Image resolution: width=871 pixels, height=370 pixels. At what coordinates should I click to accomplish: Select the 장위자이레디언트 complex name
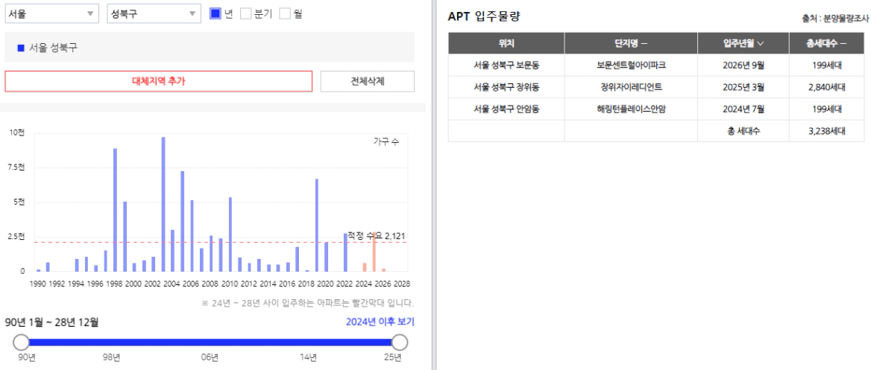tap(631, 87)
